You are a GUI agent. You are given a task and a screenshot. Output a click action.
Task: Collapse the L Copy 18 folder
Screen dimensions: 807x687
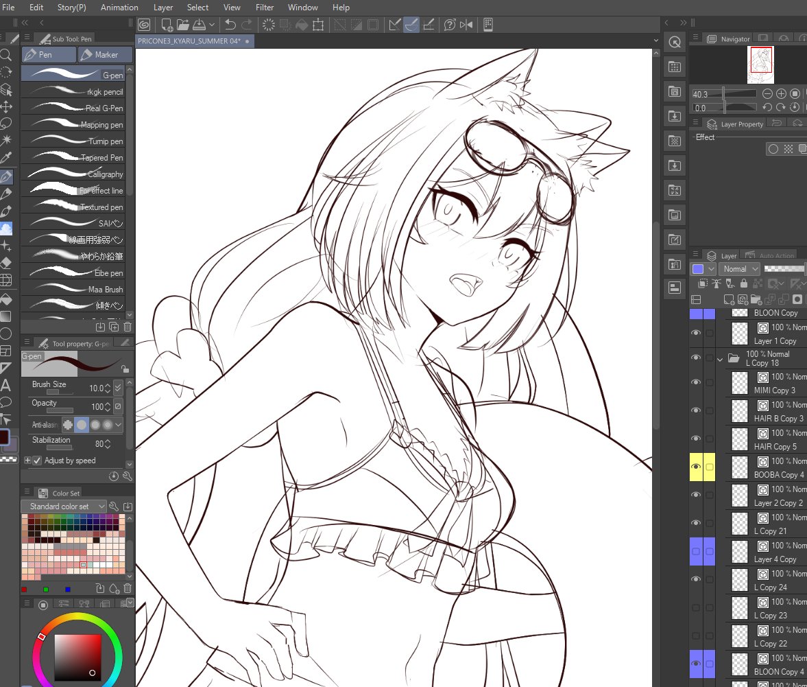click(x=720, y=359)
